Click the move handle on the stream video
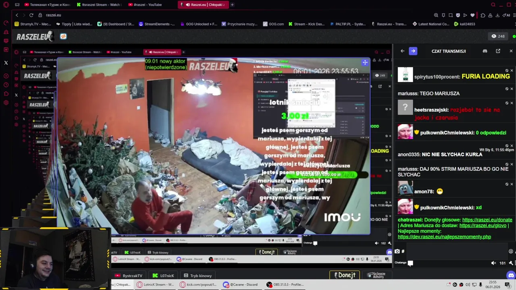 click(x=365, y=62)
